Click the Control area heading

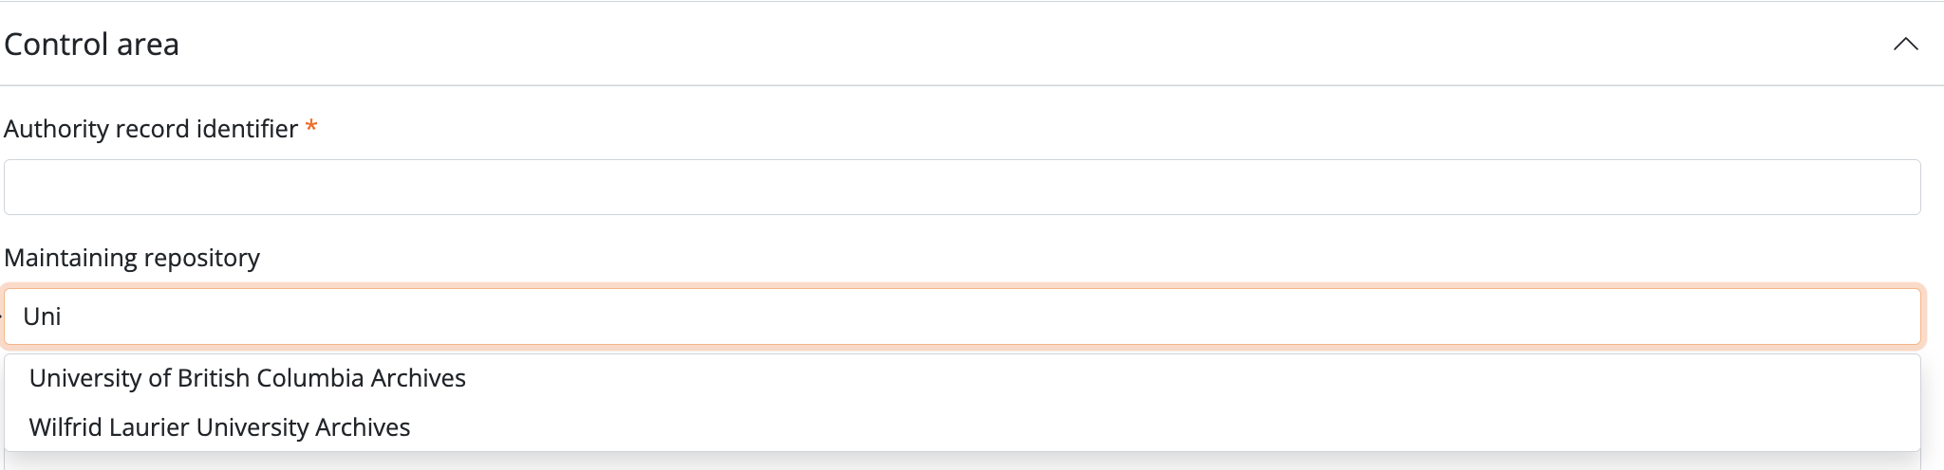[x=92, y=45]
